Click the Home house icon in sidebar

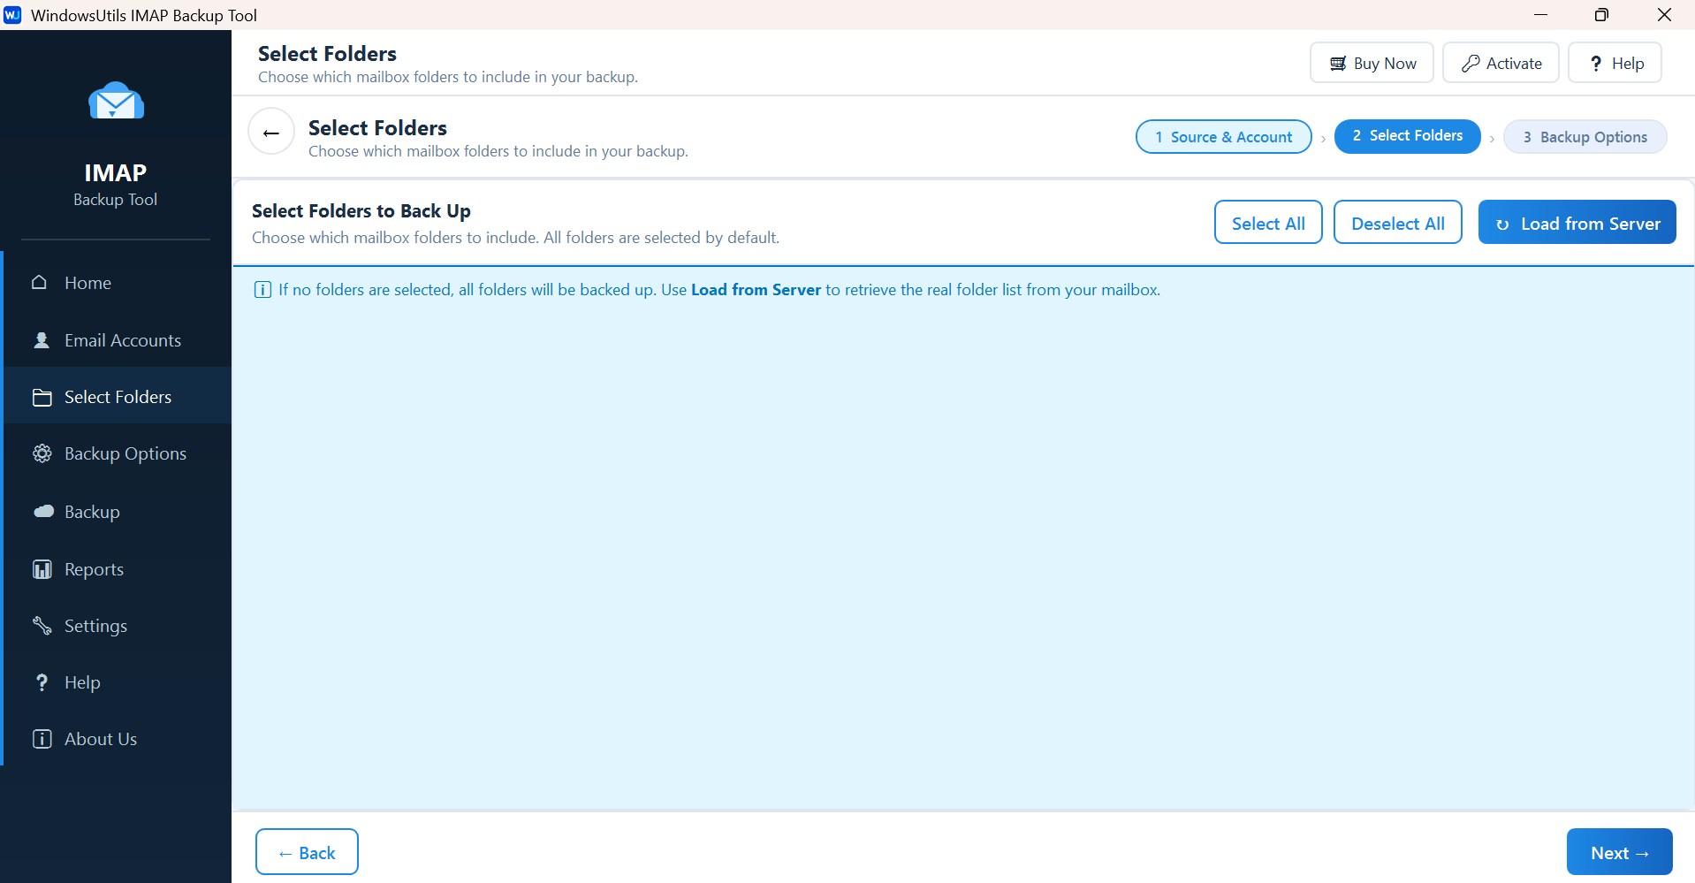coord(40,283)
